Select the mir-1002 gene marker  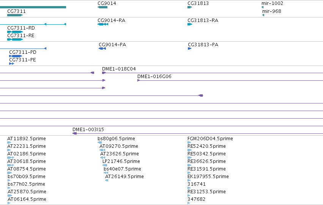262,7
